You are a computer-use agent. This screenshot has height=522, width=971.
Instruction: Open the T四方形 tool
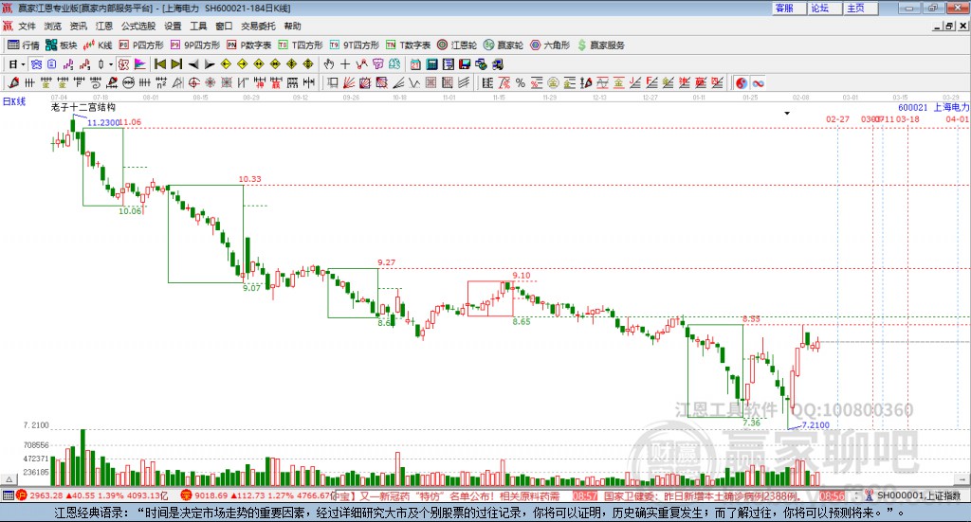click(x=301, y=45)
